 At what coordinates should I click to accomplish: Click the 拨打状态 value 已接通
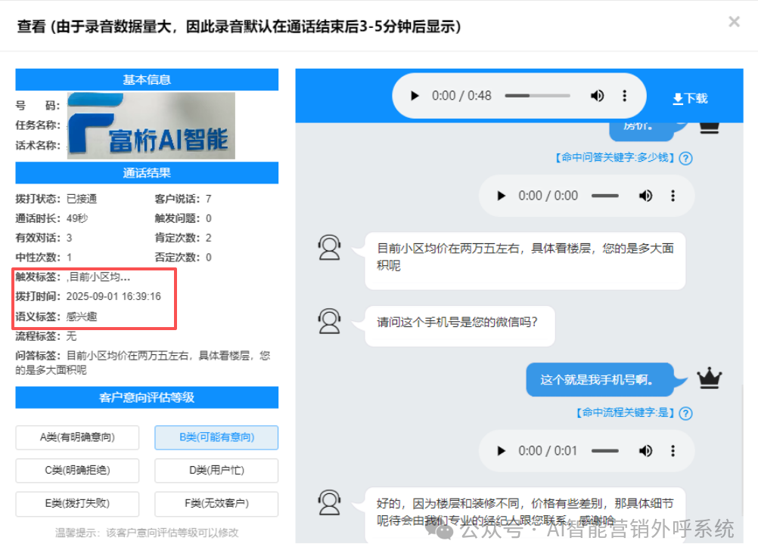82,199
